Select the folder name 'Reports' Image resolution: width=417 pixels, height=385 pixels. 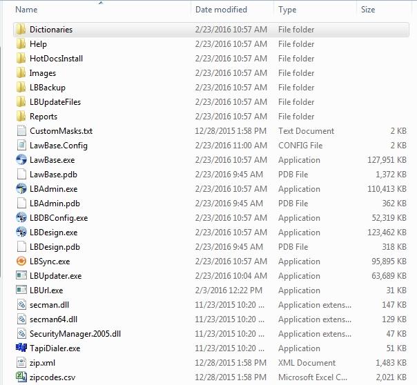coord(43,117)
